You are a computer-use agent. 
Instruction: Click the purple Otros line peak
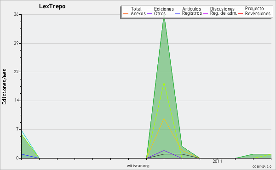(164, 151)
